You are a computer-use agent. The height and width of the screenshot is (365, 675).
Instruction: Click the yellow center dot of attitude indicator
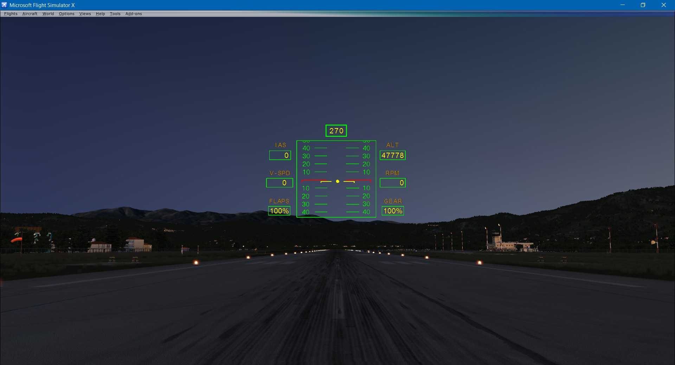click(x=337, y=181)
